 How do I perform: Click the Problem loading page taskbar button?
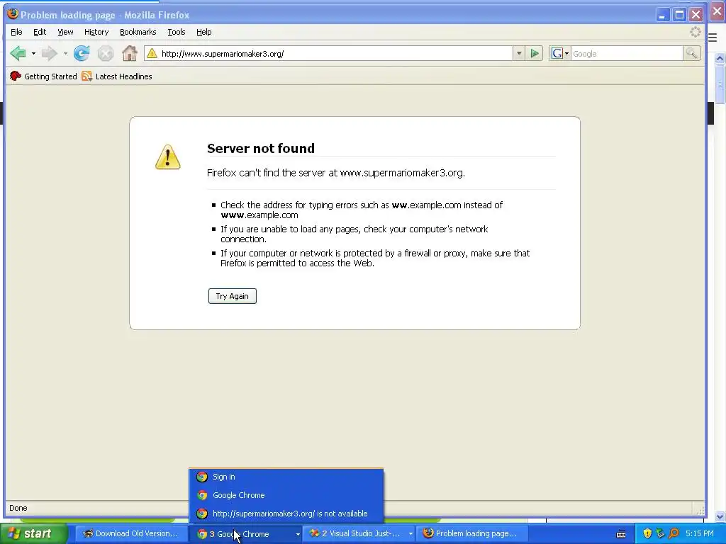(x=471, y=534)
